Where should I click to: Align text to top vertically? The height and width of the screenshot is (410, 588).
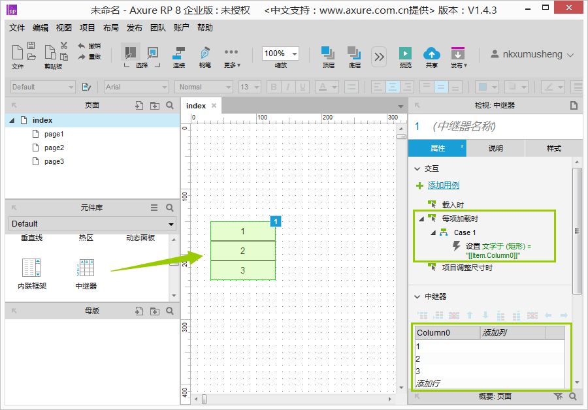coord(427,87)
